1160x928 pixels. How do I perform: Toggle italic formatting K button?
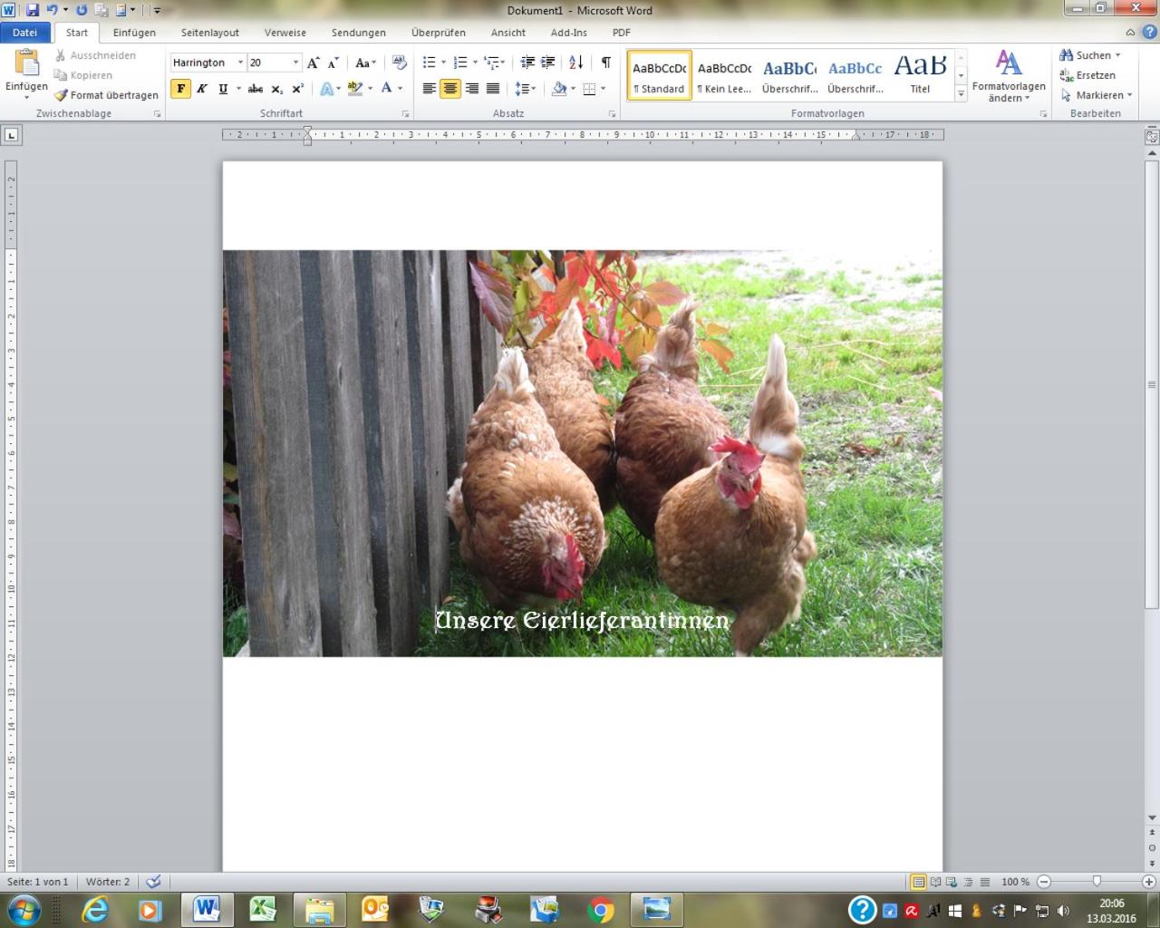[x=201, y=89]
